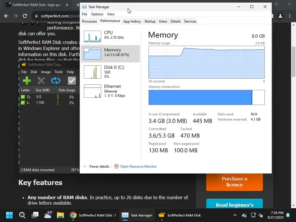Switch to the Processes tab

tap(90, 21)
